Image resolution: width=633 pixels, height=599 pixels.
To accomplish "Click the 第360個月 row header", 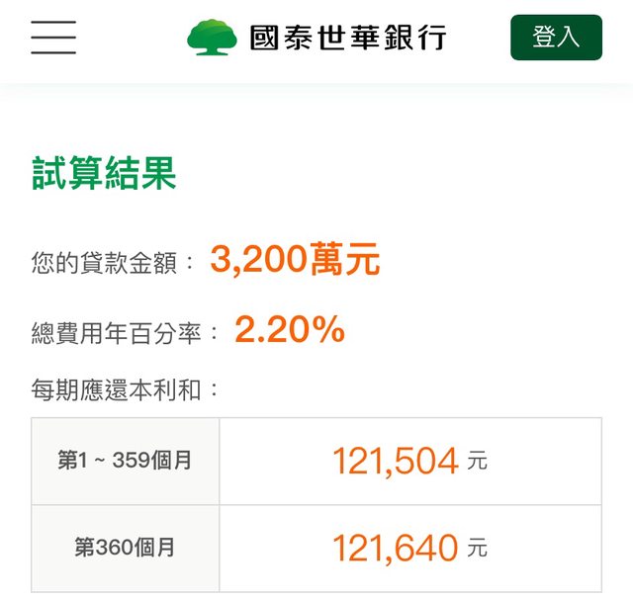I will tap(125, 548).
